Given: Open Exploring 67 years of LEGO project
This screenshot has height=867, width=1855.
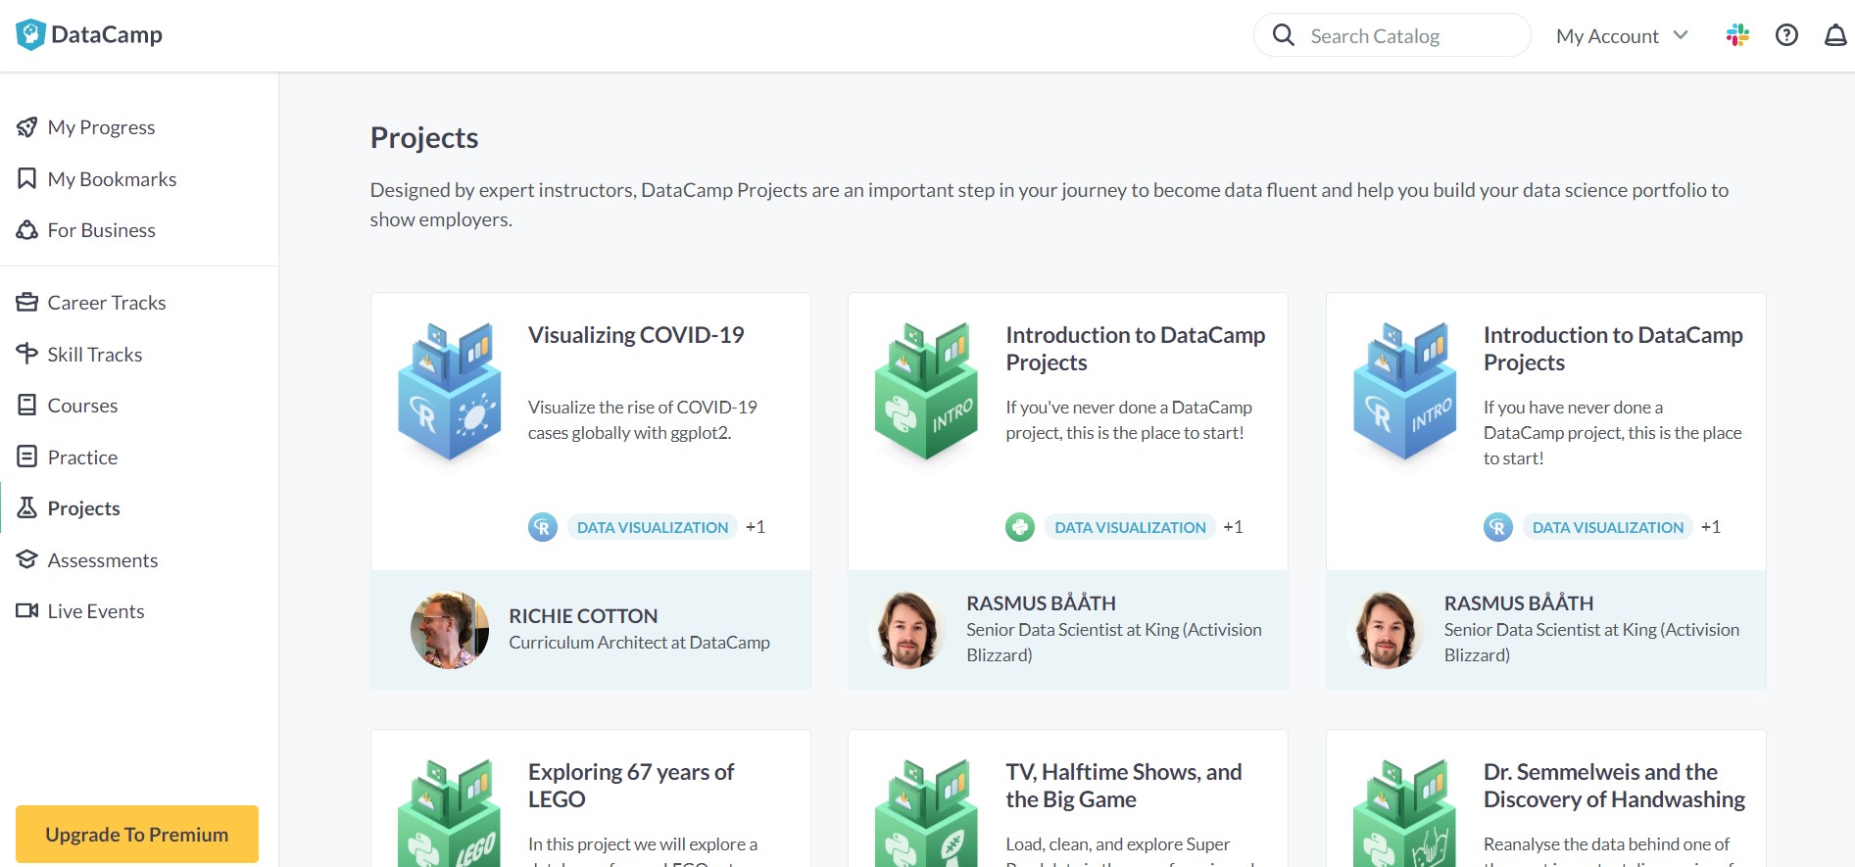Looking at the screenshot, I should (x=631, y=786).
